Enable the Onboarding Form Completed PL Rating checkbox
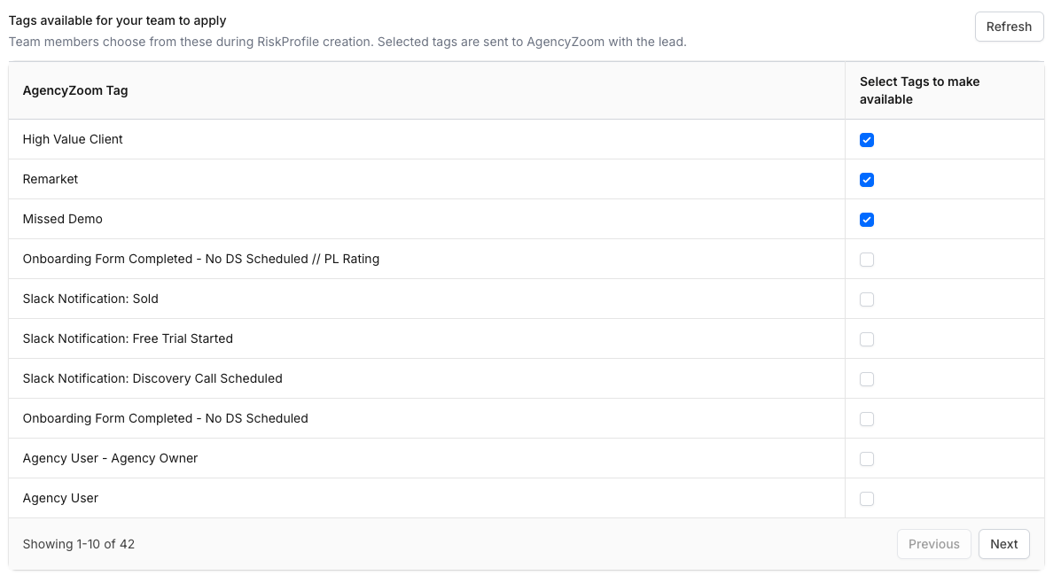1061x583 pixels. [866, 260]
